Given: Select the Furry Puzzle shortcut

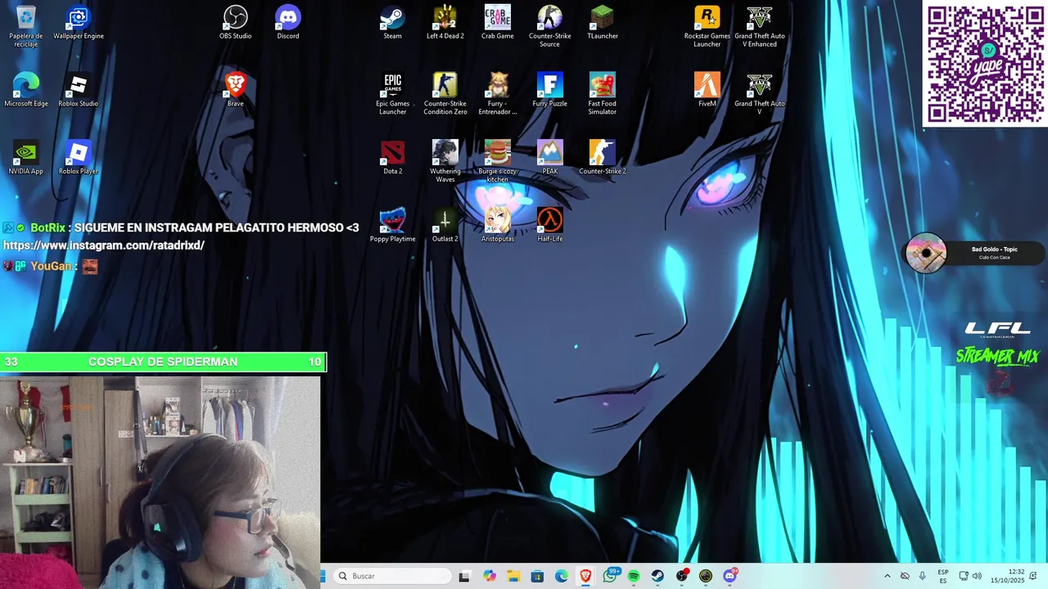Looking at the screenshot, I should (550, 90).
